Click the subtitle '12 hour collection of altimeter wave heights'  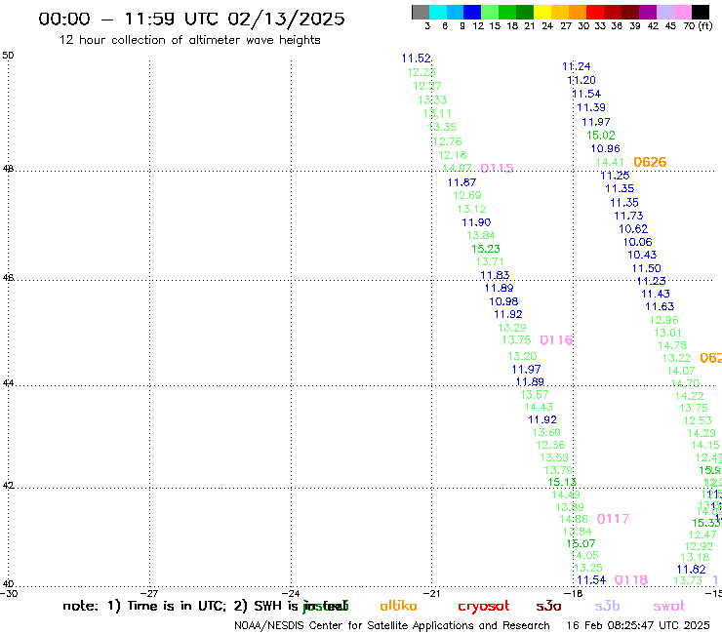pos(189,40)
